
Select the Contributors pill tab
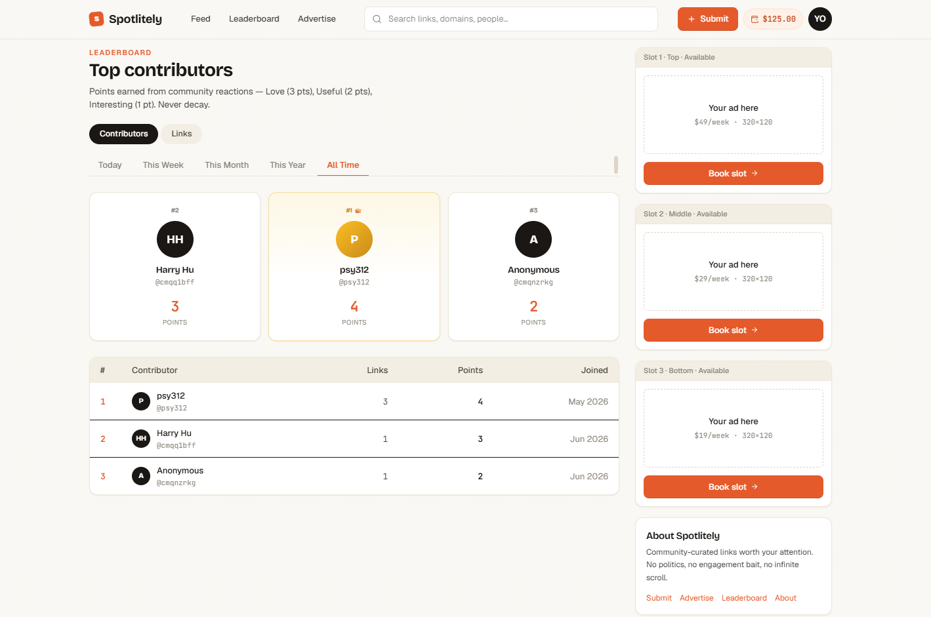123,134
